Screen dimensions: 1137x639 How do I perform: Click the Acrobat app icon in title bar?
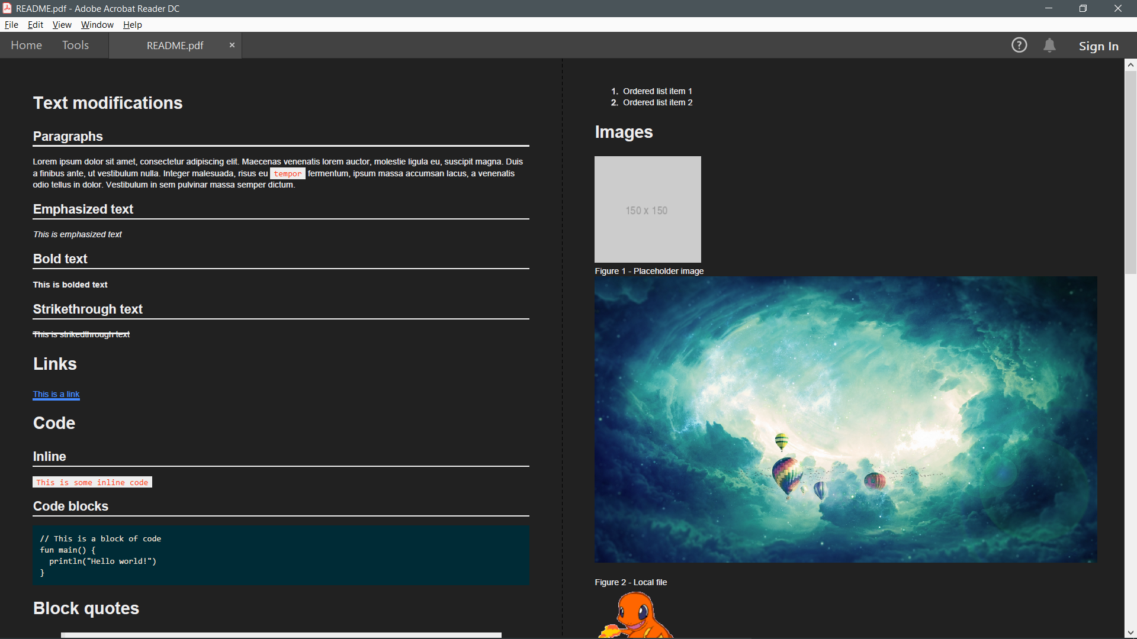(7, 8)
